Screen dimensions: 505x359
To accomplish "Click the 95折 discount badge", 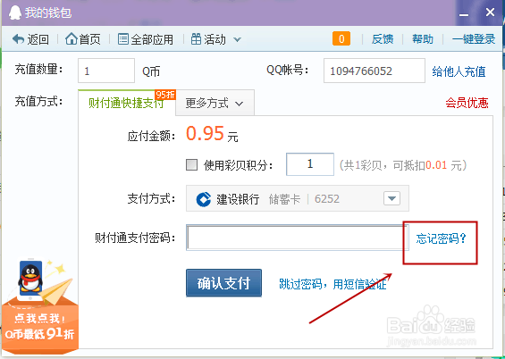I will (x=165, y=95).
